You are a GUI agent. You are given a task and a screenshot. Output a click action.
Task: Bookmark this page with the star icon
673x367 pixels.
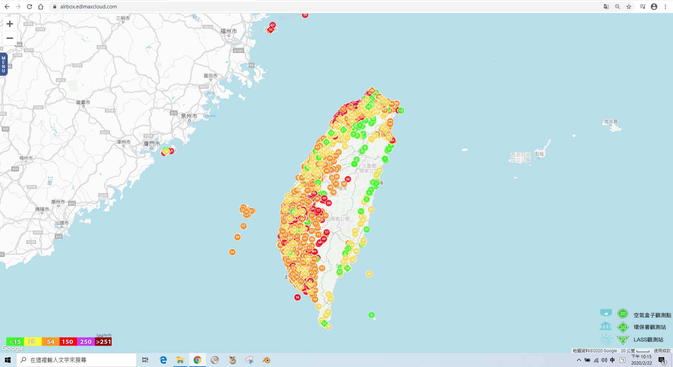(629, 7)
